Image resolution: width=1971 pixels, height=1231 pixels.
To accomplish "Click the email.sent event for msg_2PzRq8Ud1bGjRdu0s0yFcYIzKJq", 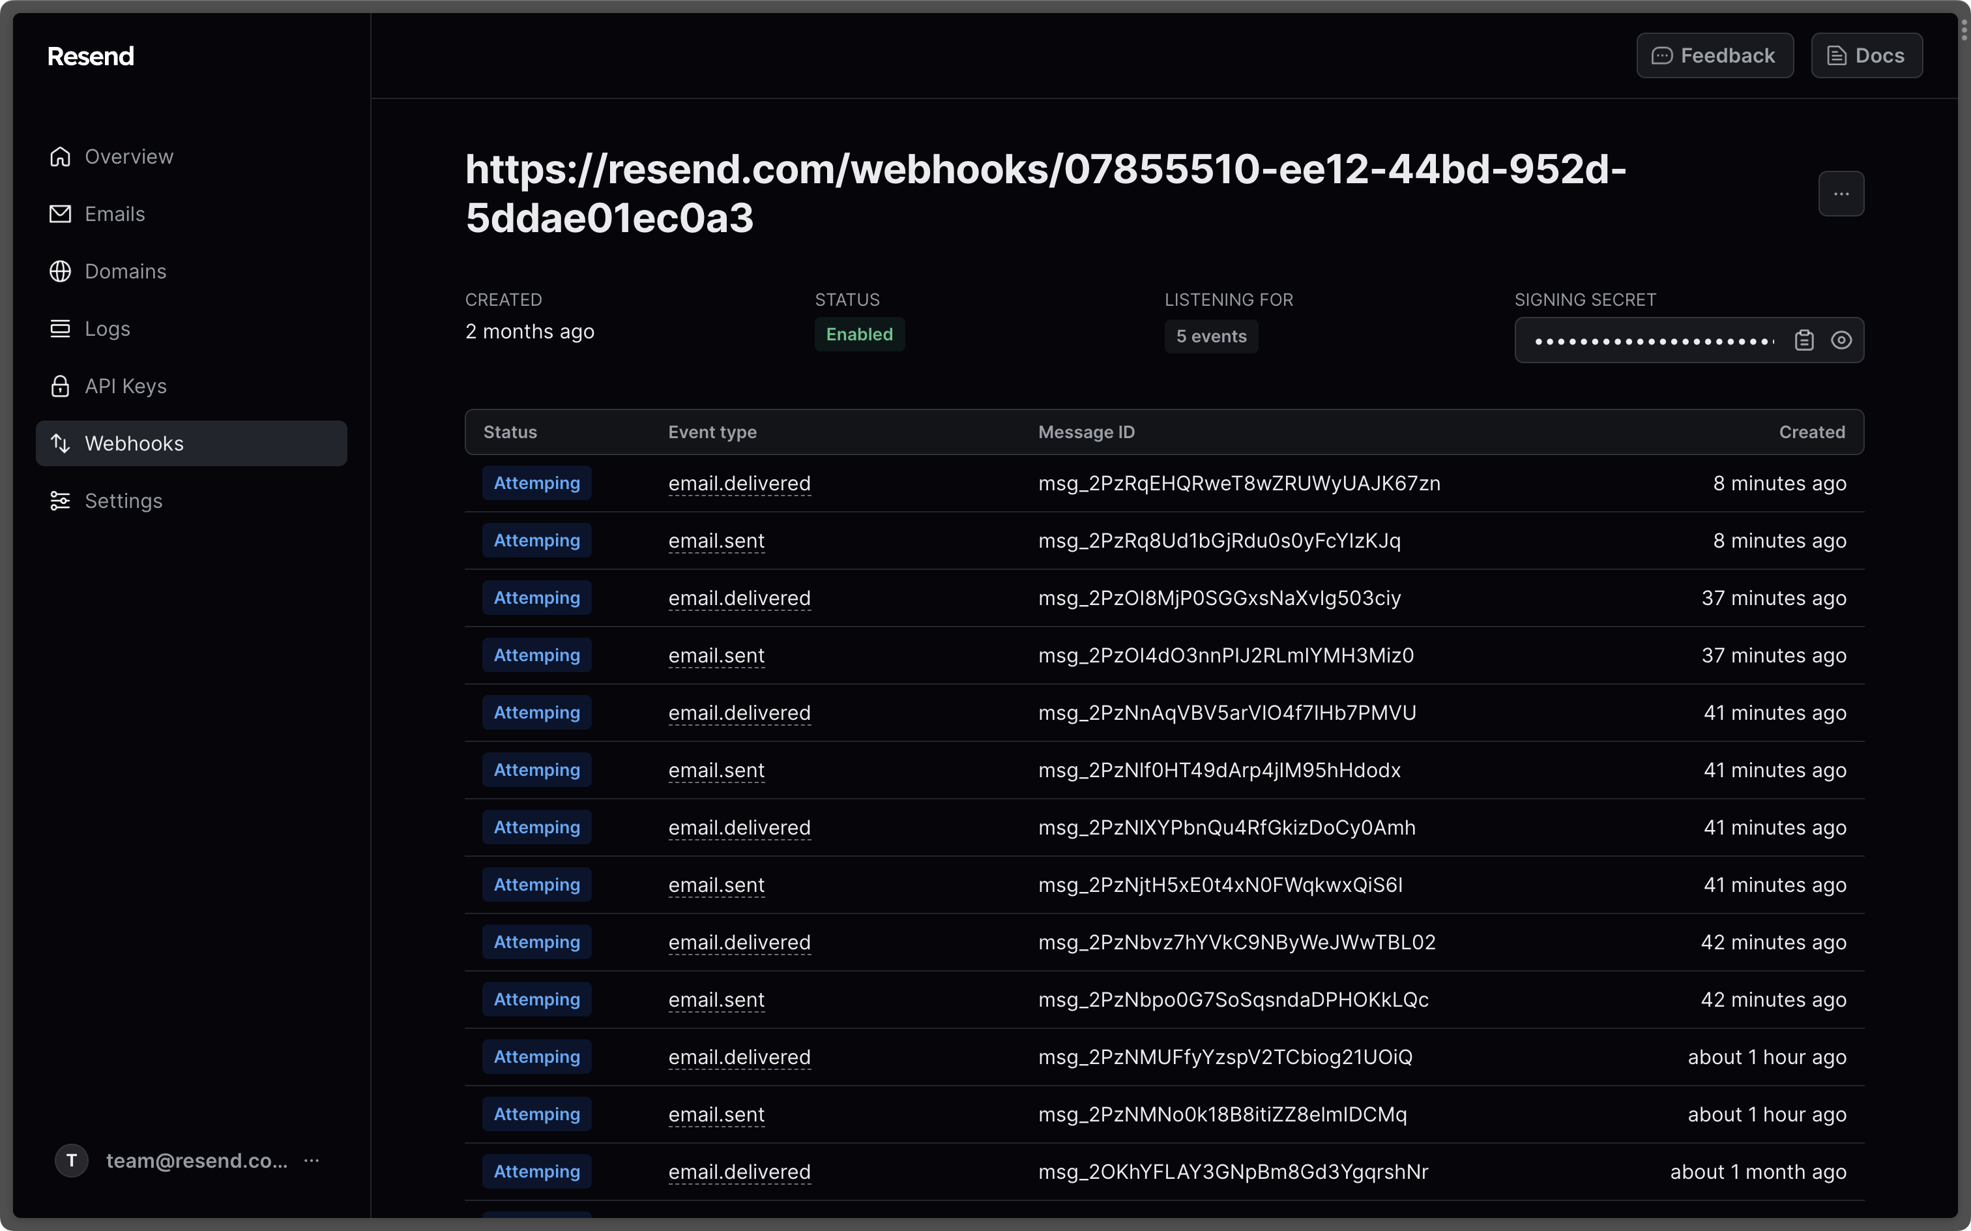I will (x=716, y=541).
